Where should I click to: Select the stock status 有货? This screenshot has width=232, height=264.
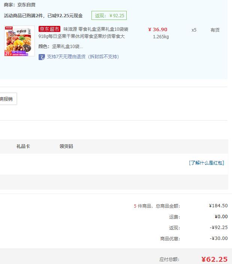[x=215, y=30]
